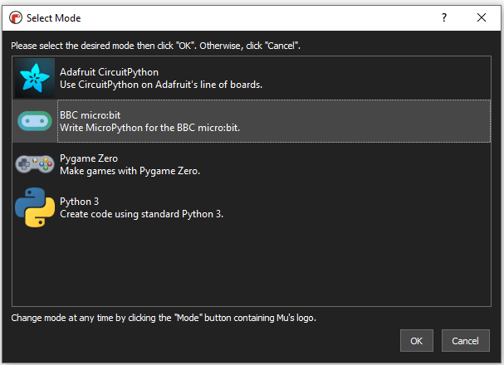Click the instruction text about clicking OK
The height and width of the screenshot is (365, 504).
[155, 46]
